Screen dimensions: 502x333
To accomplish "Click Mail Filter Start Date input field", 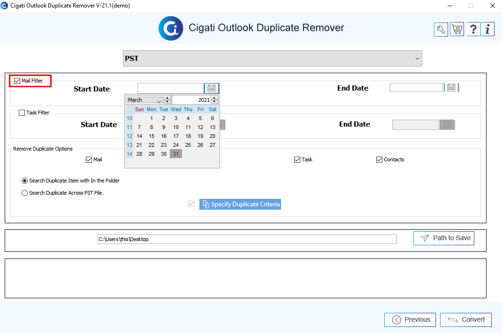I will tap(170, 88).
